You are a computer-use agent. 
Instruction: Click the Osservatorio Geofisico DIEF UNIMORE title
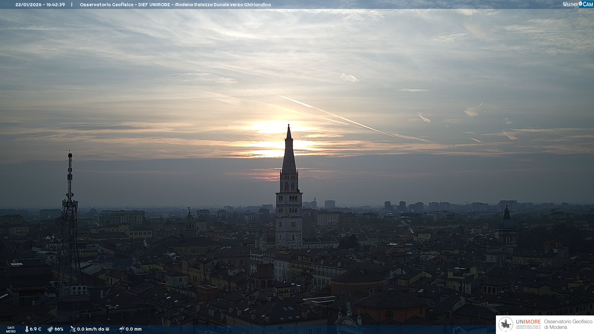pyautogui.click(x=175, y=5)
